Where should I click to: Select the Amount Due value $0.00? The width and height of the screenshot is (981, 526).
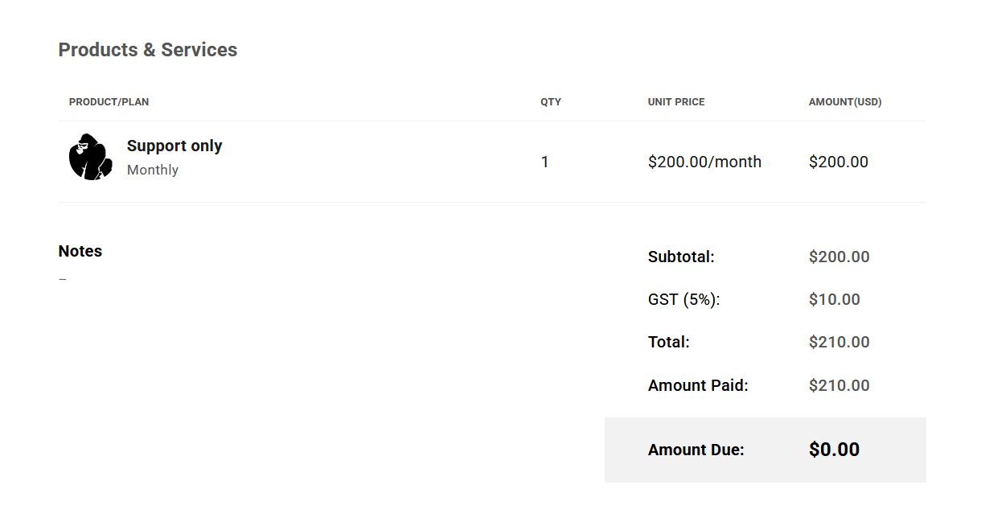[x=835, y=450]
